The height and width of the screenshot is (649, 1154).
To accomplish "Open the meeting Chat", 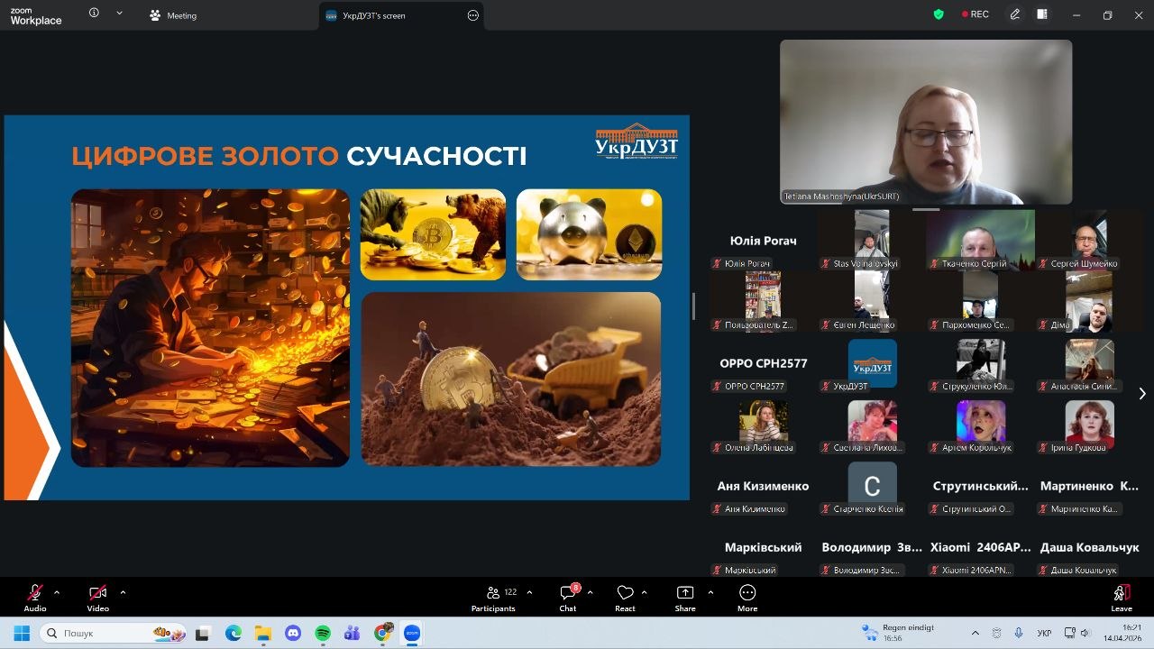I will tap(567, 590).
